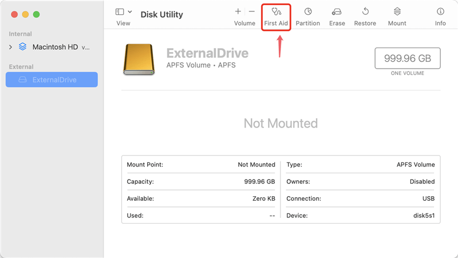Open the View dropdown chevron
The image size is (458, 258).
(x=130, y=11)
